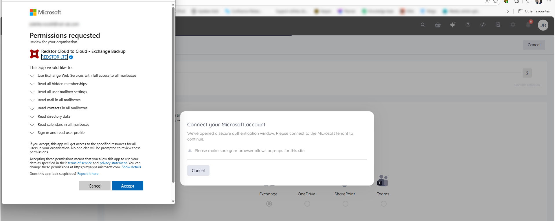Click the scrollbar up arrow in consent window

click(173, 4)
